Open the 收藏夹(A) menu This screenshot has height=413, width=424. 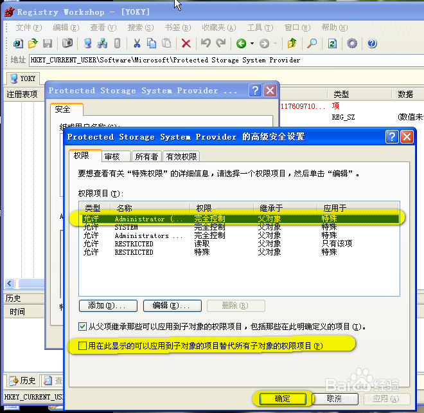click(219, 28)
